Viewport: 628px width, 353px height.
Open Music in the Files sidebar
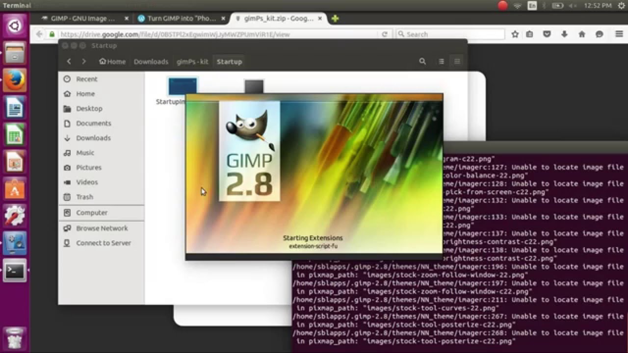point(101,152)
